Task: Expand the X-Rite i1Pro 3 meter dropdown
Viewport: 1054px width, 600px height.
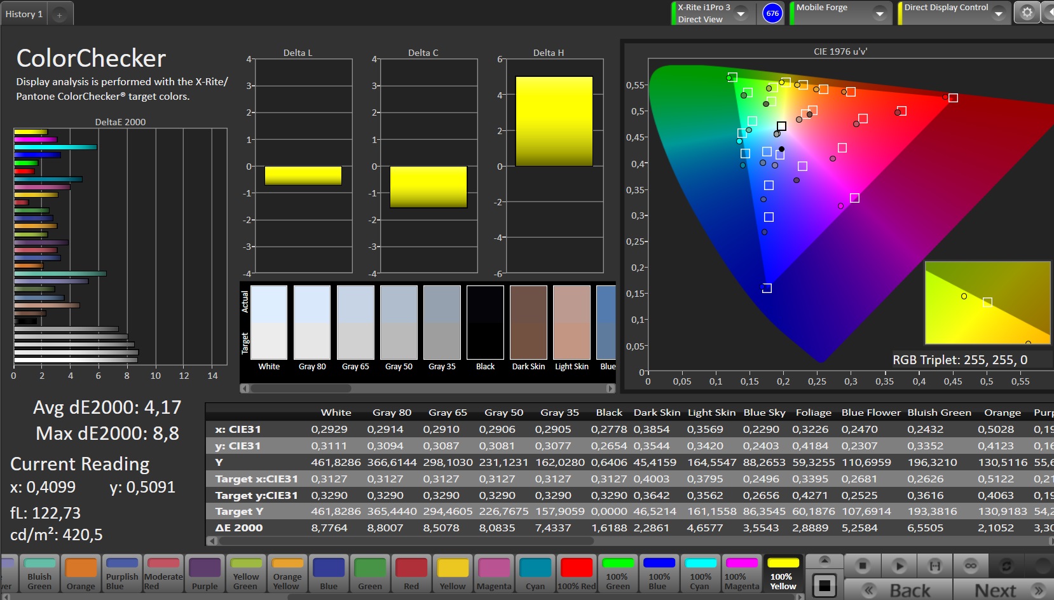Action: (741, 13)
